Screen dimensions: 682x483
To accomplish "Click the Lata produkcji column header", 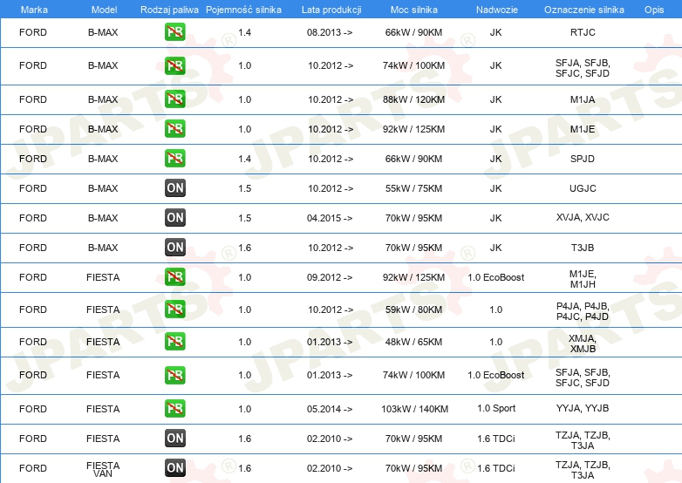I will click(331, 9).
